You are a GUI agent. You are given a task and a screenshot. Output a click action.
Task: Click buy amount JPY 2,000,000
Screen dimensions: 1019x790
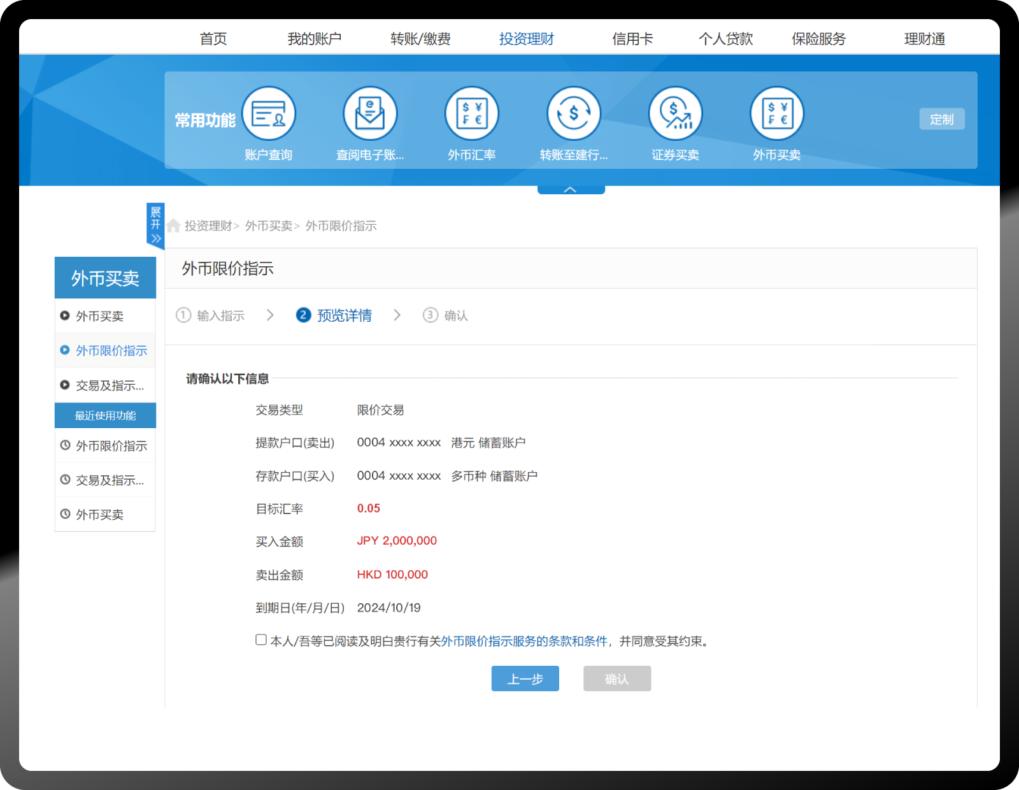pos(397,540)
